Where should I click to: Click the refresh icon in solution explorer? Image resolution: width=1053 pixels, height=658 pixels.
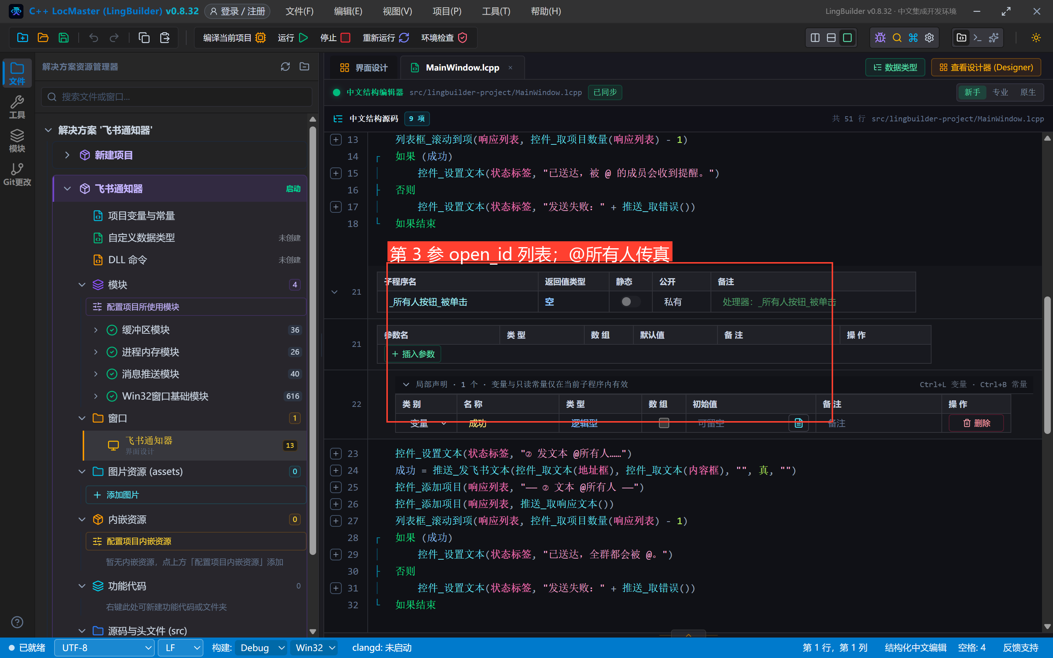285,67
